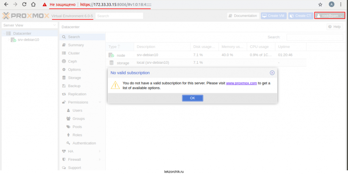Viewport: 348px width, 174px height.
Task: Open the Options menu entry
Action: coord(82,70)
